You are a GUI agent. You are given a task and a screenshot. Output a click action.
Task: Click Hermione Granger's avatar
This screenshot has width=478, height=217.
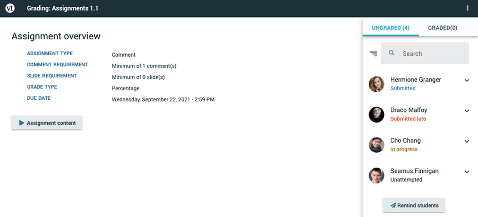377,84
